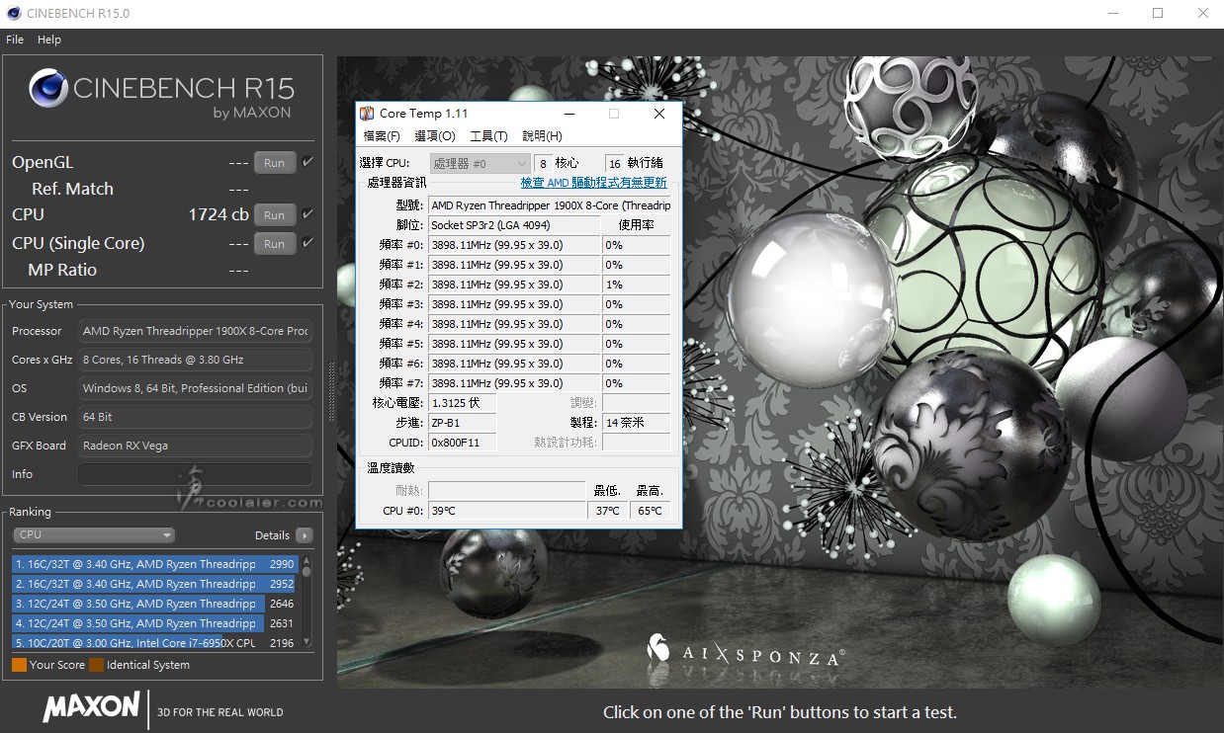The height and width of the screenshot is (733, 1224).
Task: Open the Ranking CPU dropdown
Action: pyautogui.click(x=94, y=535)
